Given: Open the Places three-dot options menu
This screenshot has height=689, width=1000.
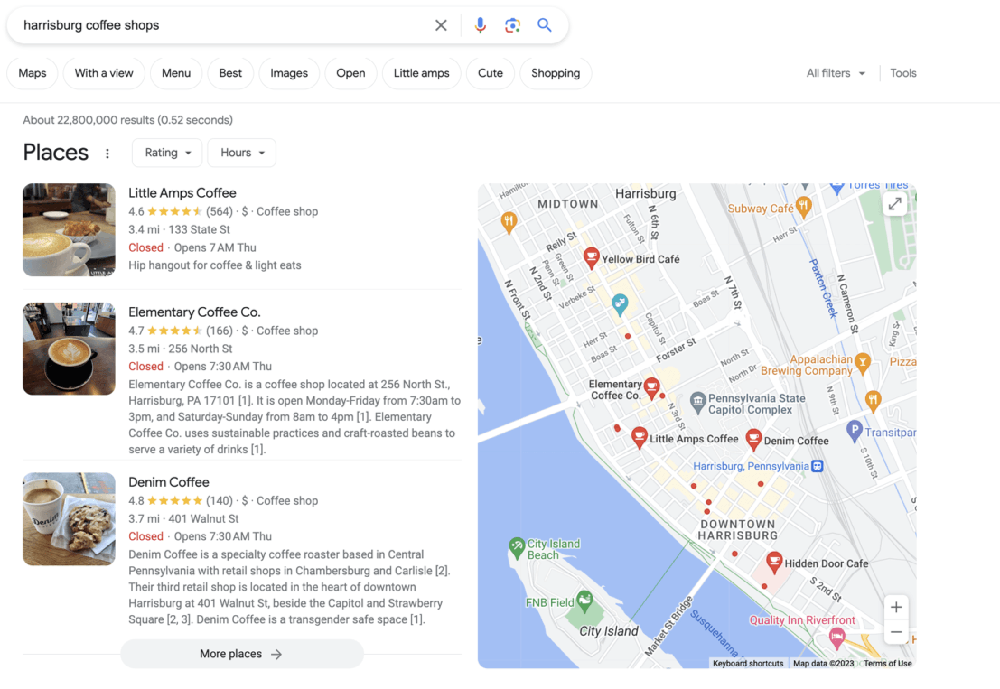Looking at the screenshot, I should (107, 154).
